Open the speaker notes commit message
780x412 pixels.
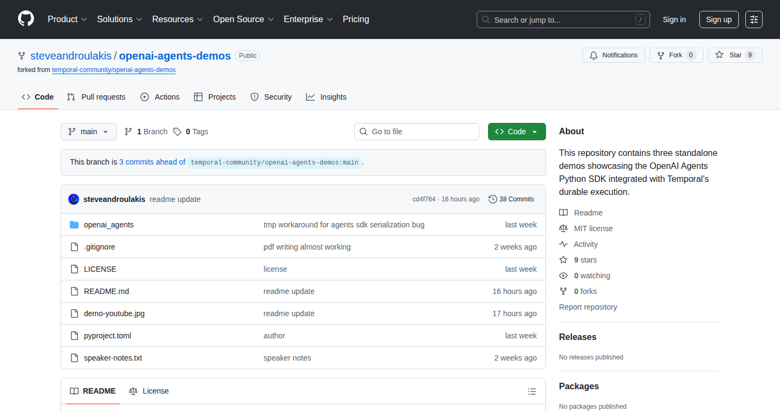[287, 358]
